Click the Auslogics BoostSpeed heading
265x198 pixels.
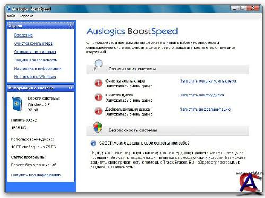(x=132, y=31)
